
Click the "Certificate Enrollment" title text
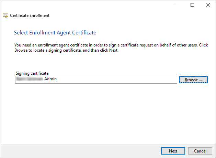[30, 15]
